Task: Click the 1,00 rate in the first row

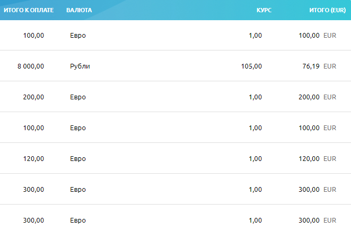Action: click(x=256, y=36)
